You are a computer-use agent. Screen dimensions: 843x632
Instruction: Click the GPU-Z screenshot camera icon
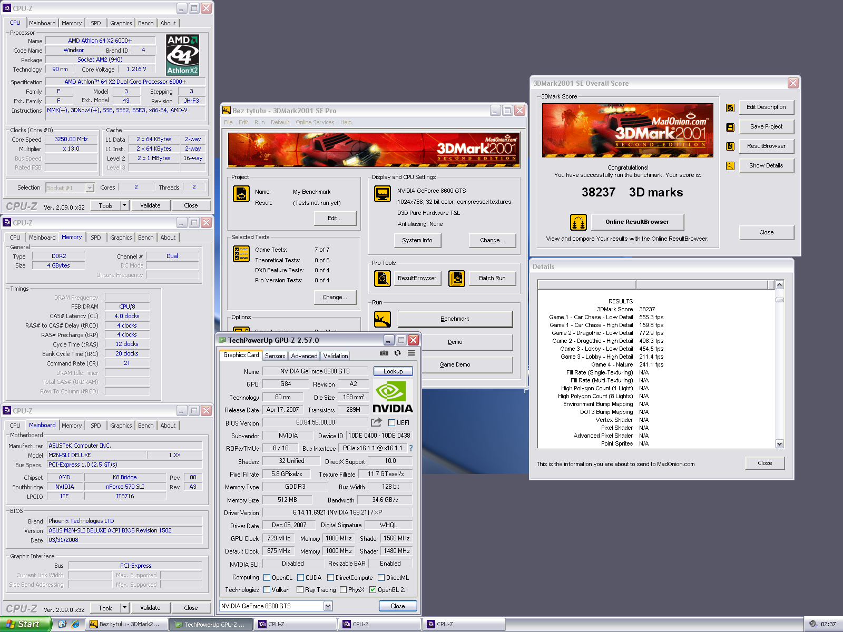384,353
